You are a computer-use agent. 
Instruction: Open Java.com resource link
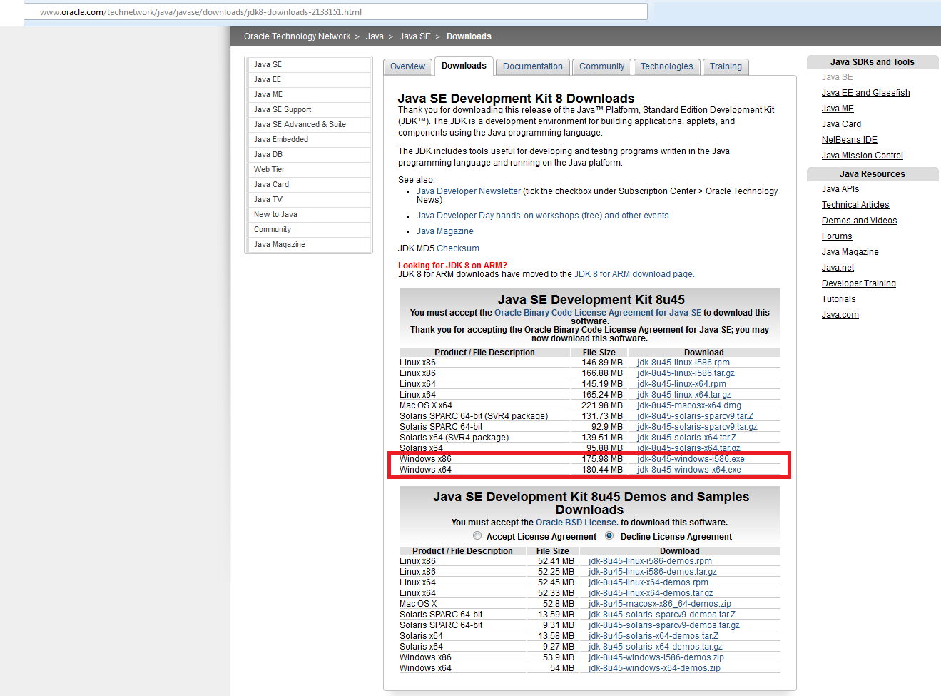840,315
